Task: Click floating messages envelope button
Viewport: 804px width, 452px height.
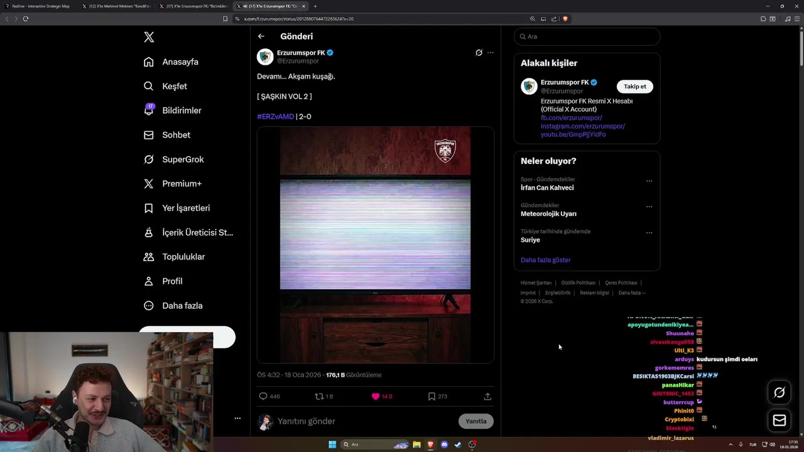Action: point(780,421)
